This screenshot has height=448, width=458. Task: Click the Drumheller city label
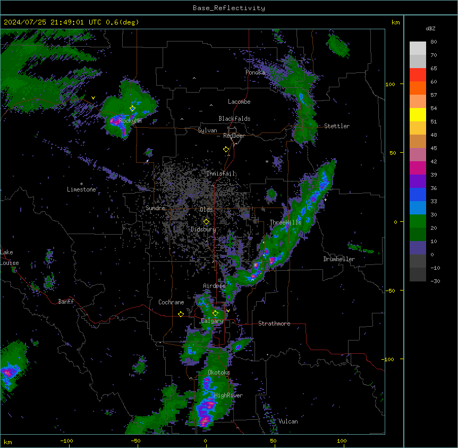point(339,259)
